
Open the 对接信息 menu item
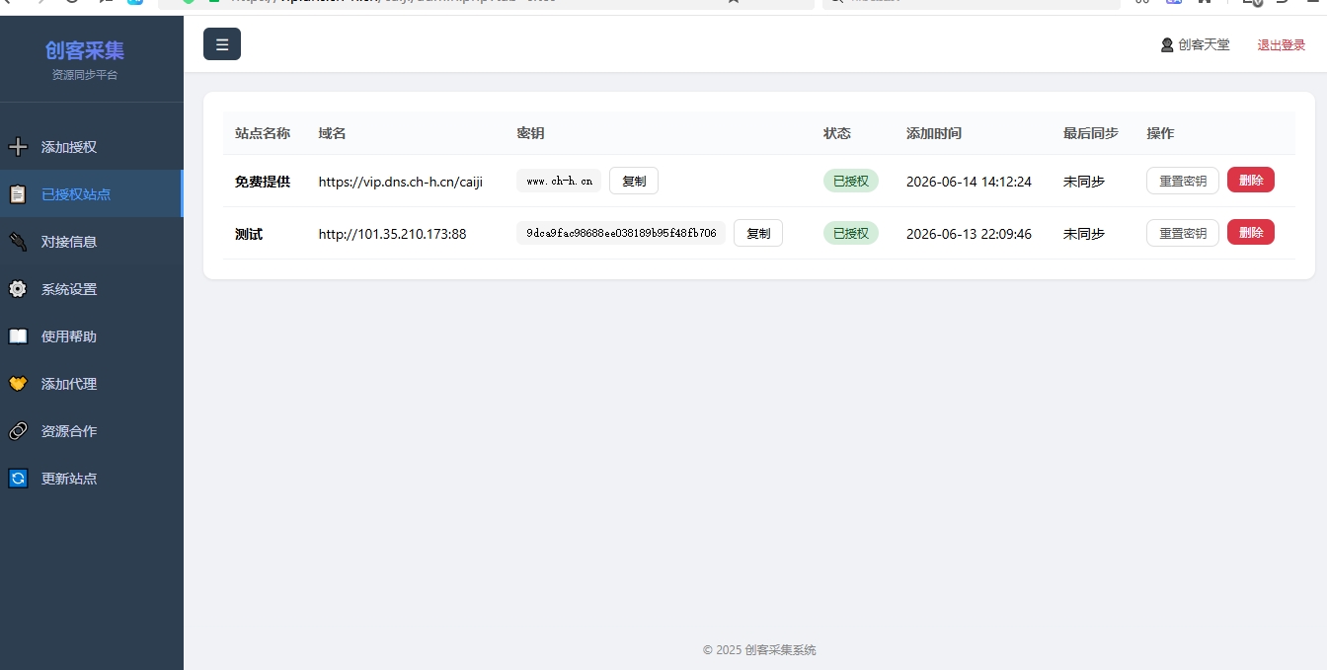pos(92,242)
